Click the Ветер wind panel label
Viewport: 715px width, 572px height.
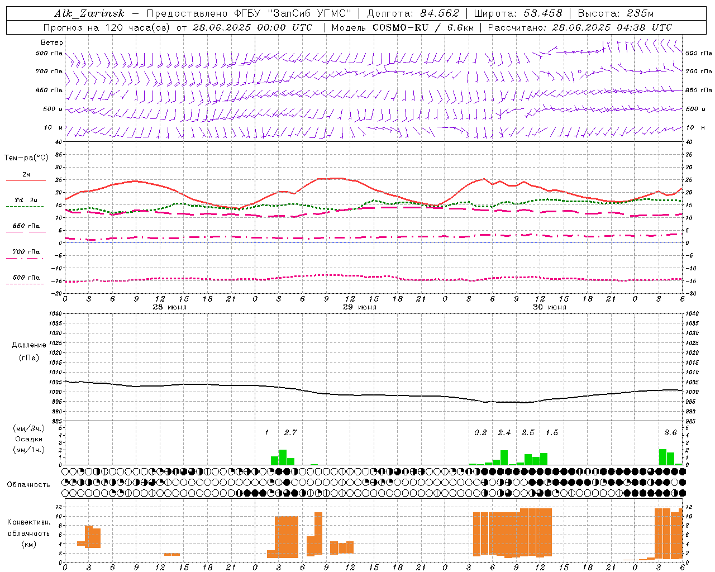click(x=52, y=42)
